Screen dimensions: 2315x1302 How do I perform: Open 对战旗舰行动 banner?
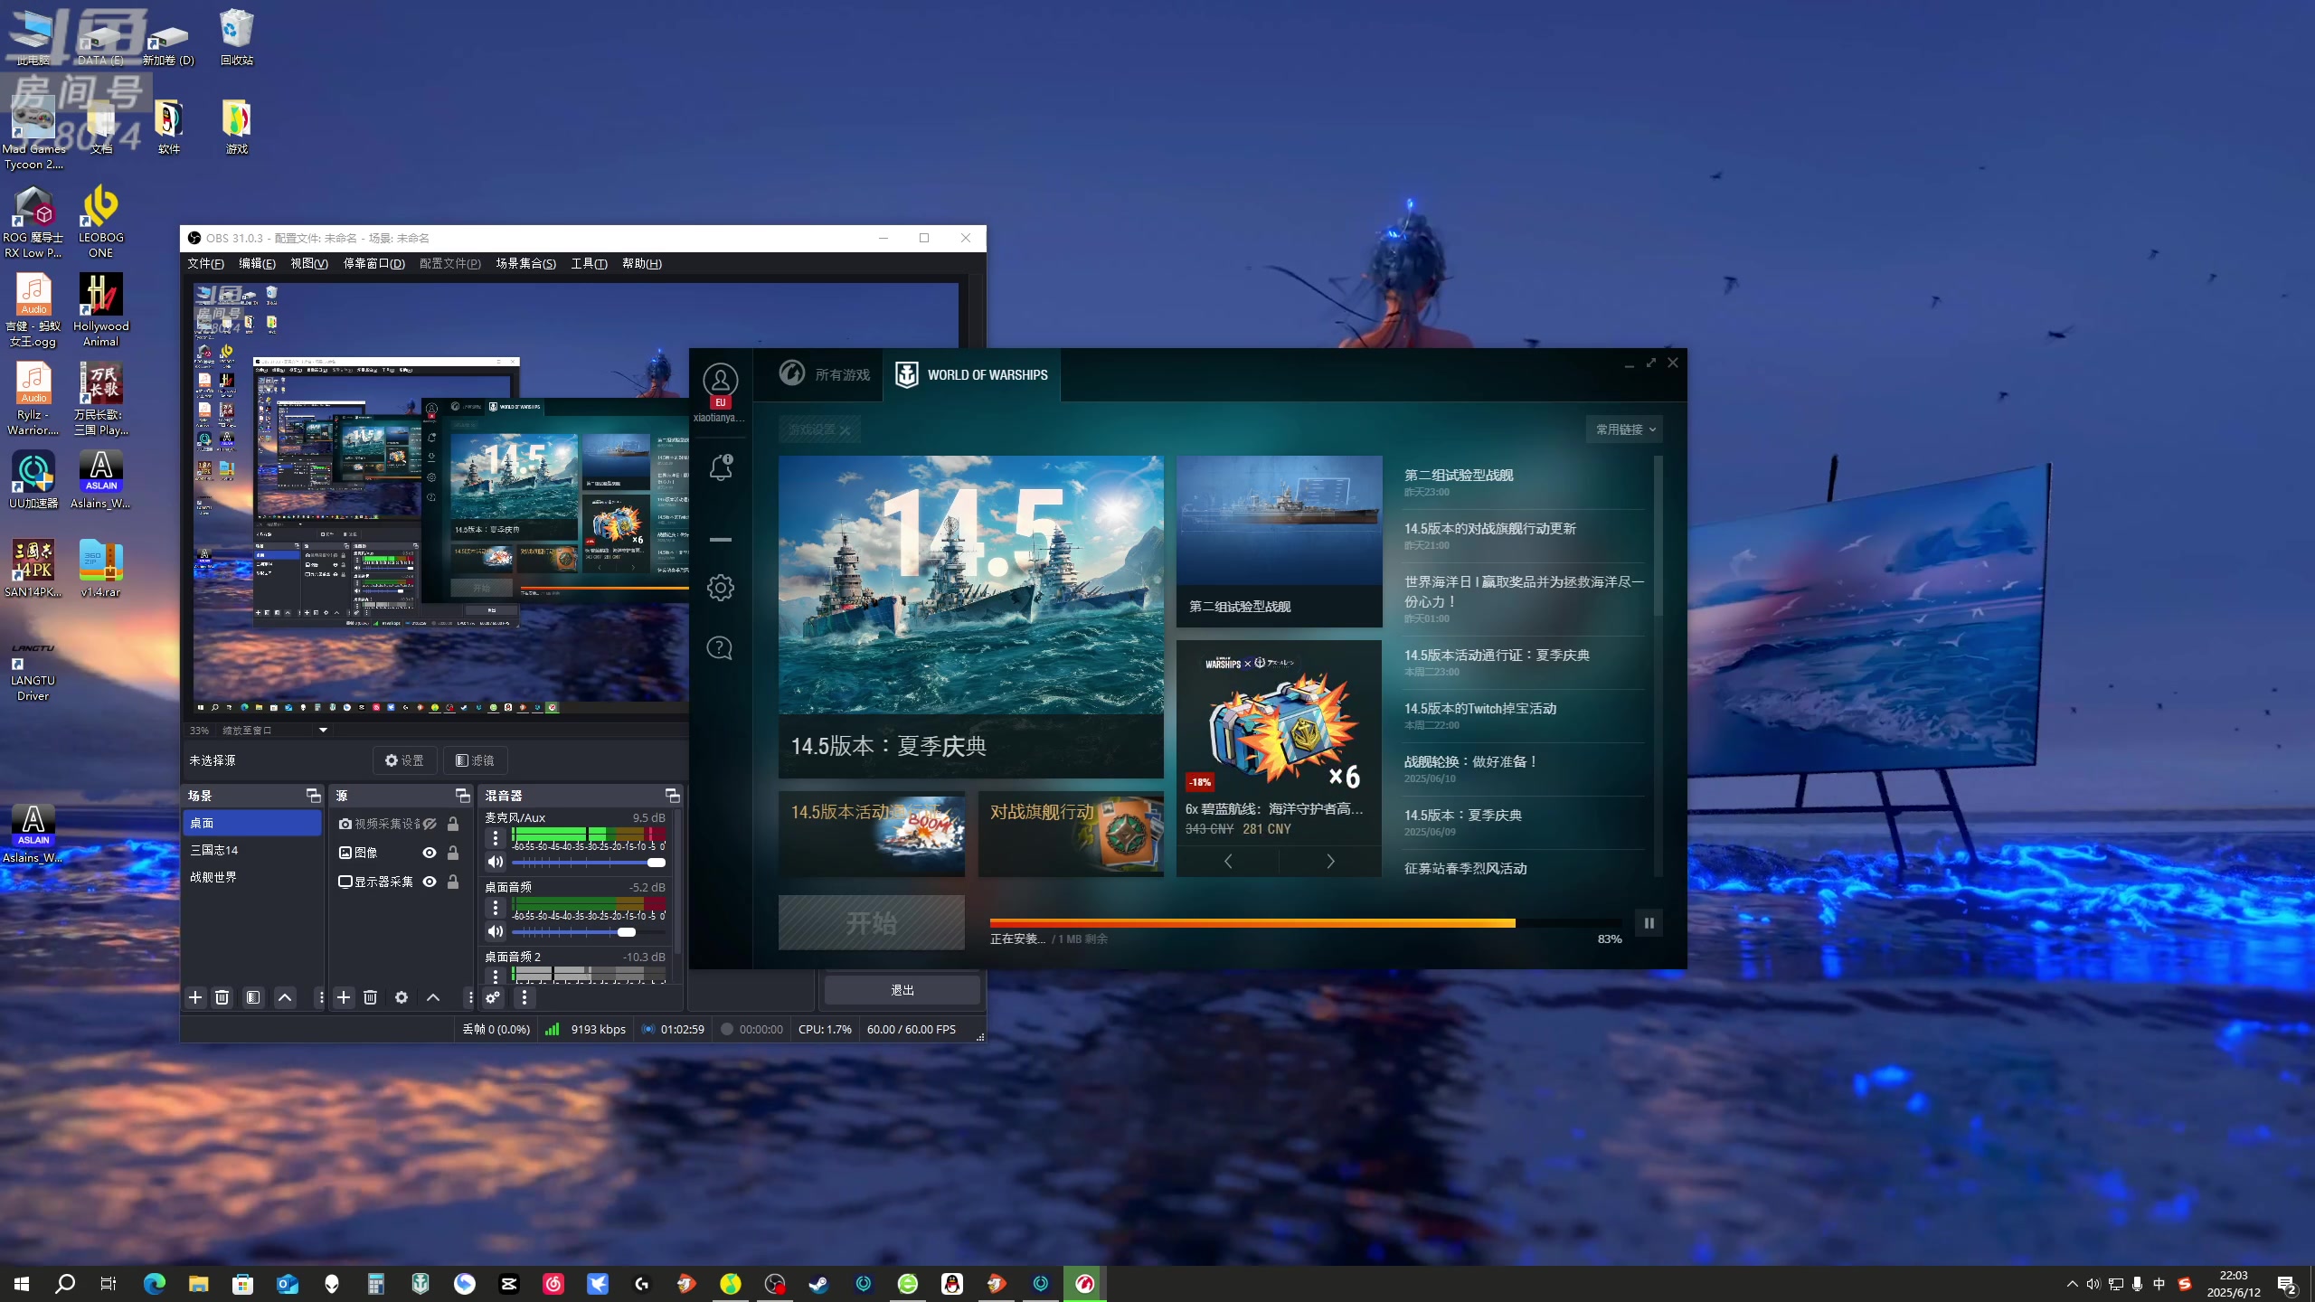(1071, 834)
